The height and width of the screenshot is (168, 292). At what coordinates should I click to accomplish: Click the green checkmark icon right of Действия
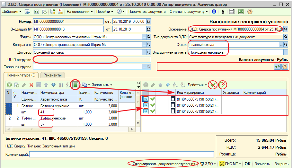(212, 85)
